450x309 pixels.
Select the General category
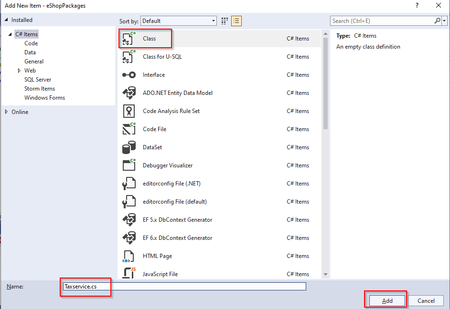34,62
